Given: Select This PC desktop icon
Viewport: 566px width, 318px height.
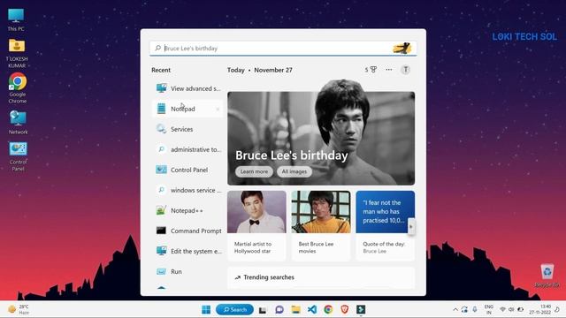Looking at the screenshot, I should (16, 19).
